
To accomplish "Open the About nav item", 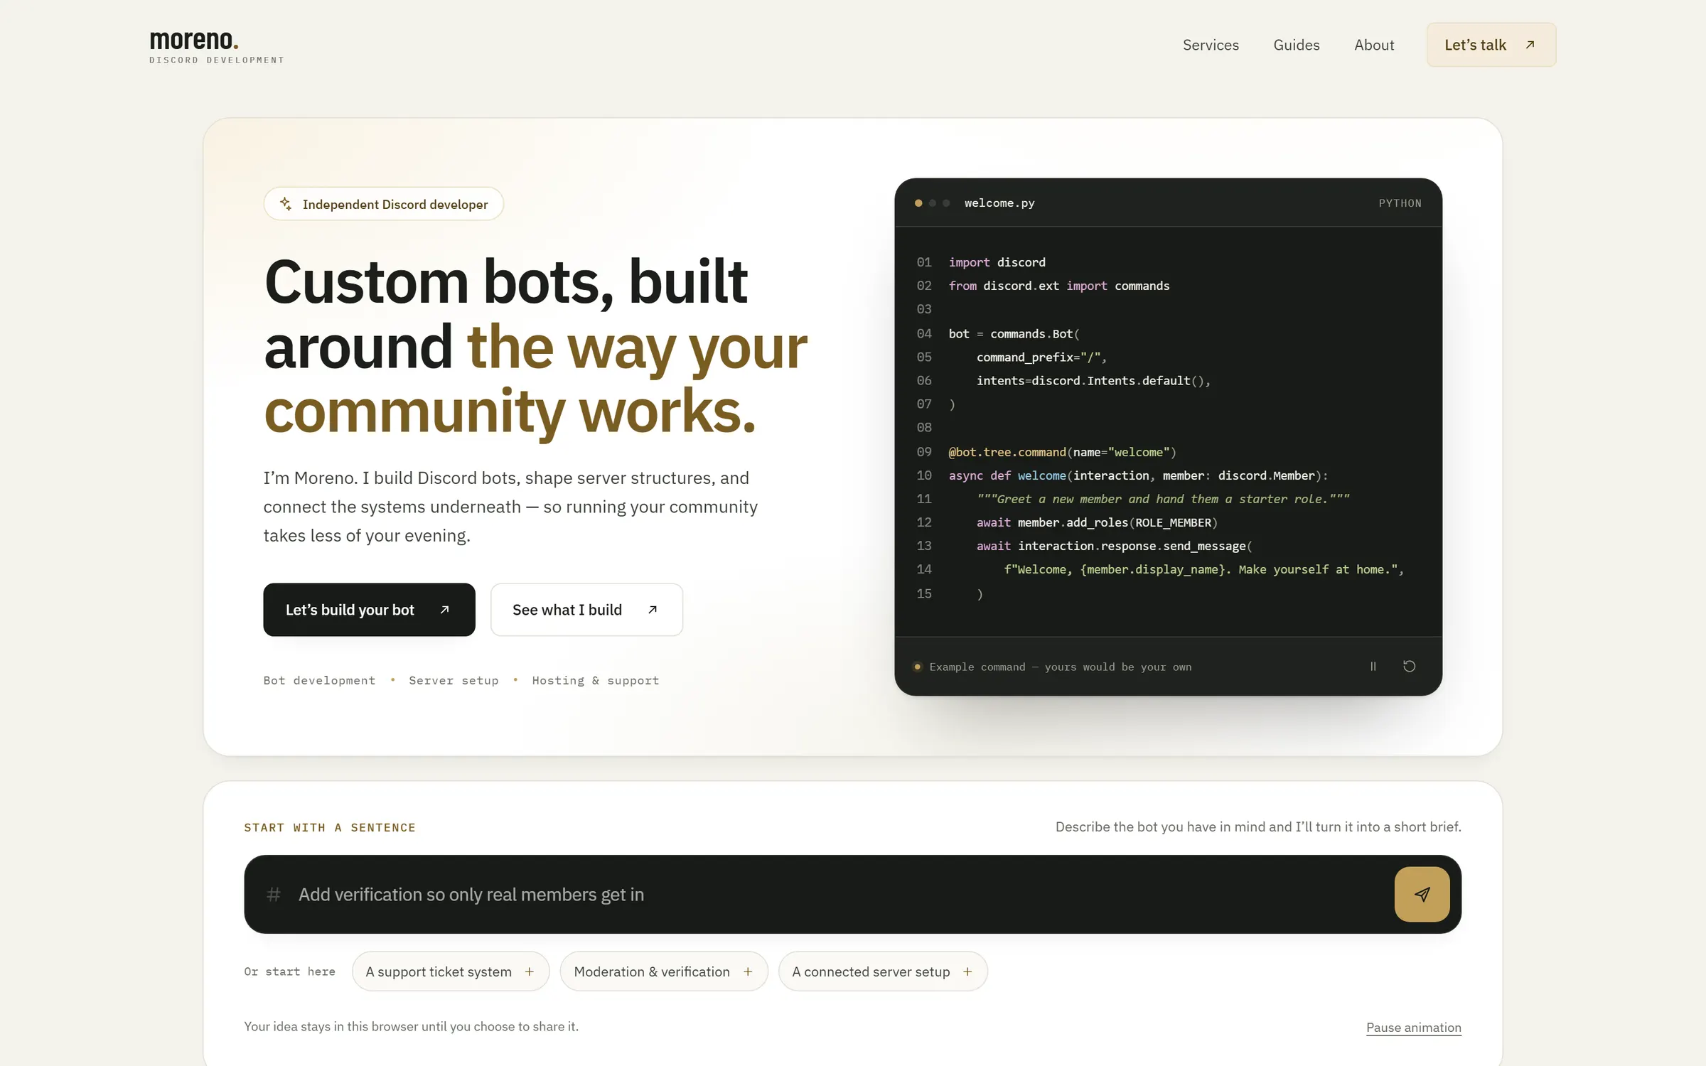I will [1373, 45].
